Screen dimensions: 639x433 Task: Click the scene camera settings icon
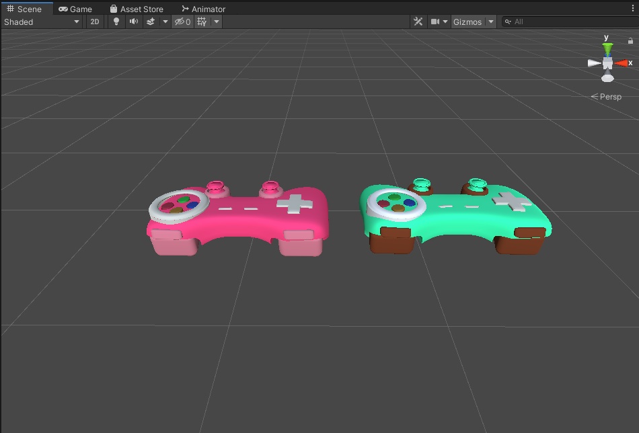pyautogui.click(x=434, y=22)
